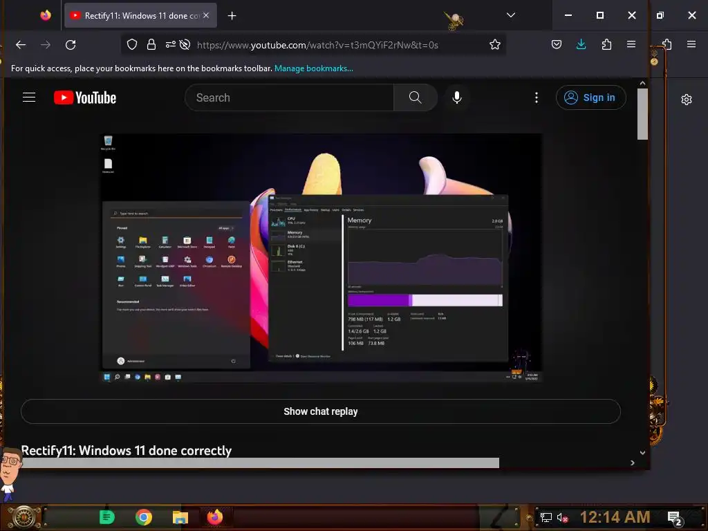
Task: Open Firefox extensions puzzle icon
Action: [606, 44]
